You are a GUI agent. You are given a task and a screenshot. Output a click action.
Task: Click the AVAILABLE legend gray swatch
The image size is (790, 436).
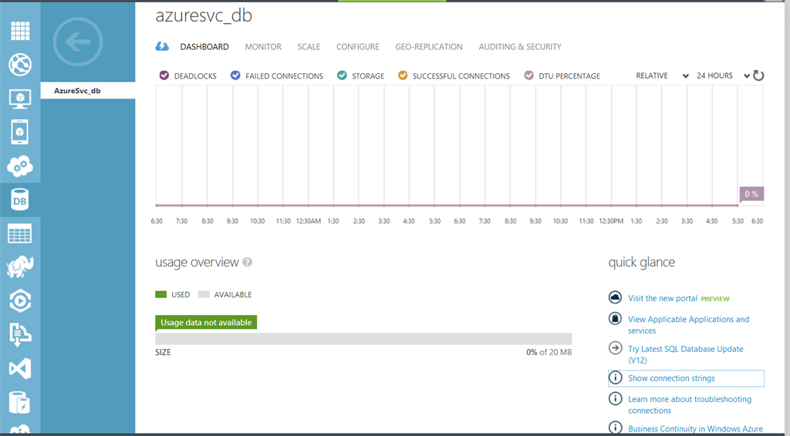click(x=204, y=295)
